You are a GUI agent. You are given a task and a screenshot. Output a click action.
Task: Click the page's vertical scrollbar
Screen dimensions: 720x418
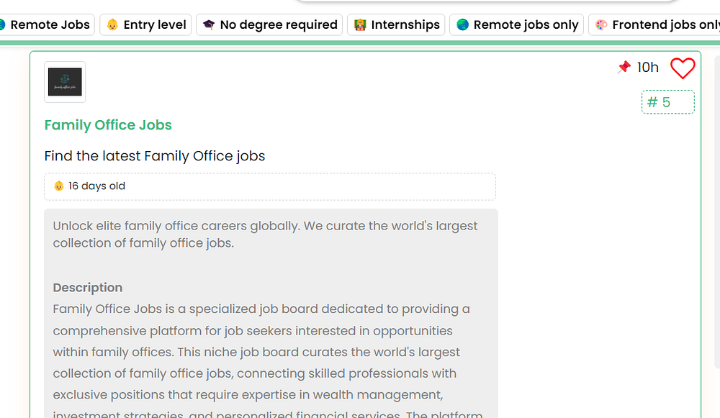click(716, 216)
